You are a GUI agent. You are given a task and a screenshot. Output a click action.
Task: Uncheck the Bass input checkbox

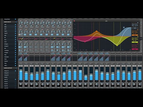(15, 27)
